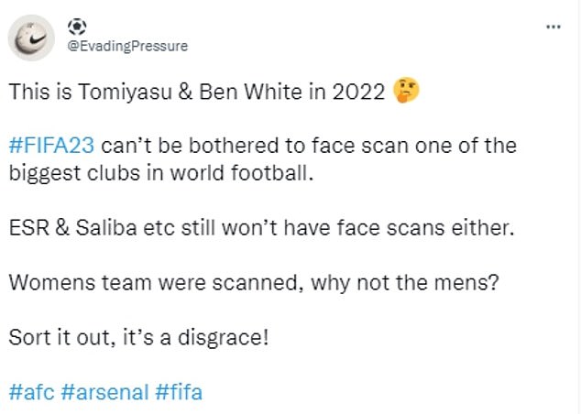
Task: Open the #afc hashtag
Action: point(31,392)
